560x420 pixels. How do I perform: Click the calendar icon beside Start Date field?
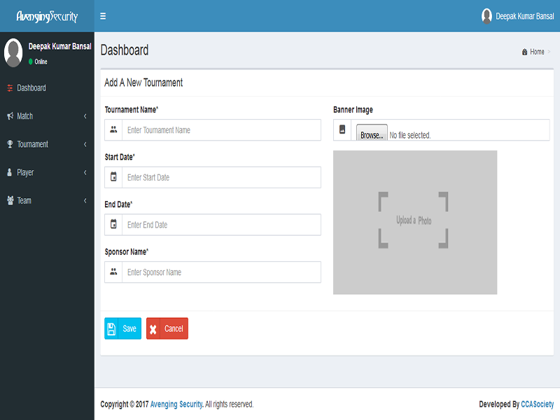tap(113, 177)
